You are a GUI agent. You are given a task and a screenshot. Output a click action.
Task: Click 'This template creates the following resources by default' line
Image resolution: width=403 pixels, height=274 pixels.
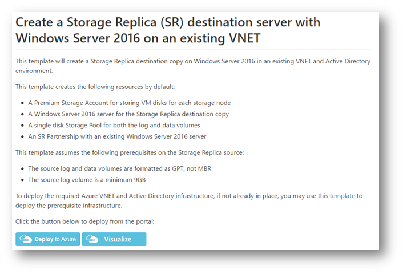95,87
